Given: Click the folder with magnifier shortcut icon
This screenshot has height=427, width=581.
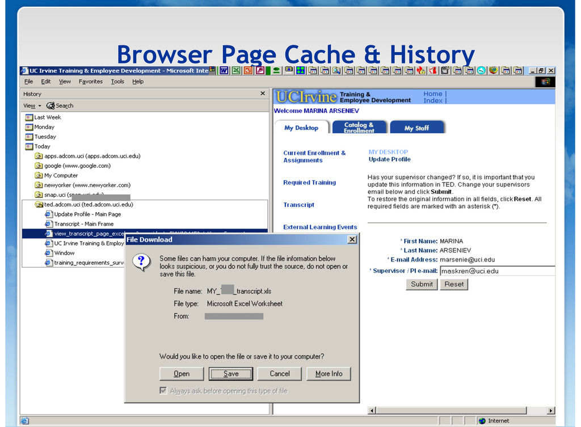Looking at the screenshot, I should click(x=336, y=70).
